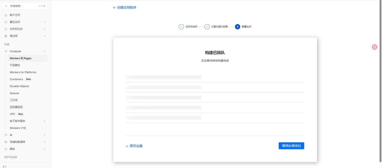Click the 媒体 section icon
Screen dimensions: 382x168
6,149
